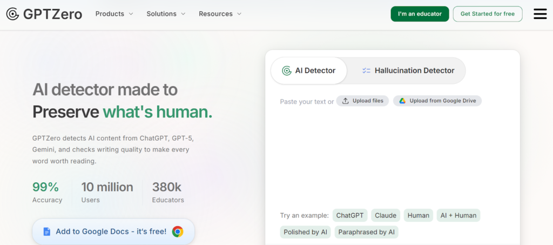Expand the Solutions dropdown chevron
The height and width of the screenshot is (245, 553).
183,14
